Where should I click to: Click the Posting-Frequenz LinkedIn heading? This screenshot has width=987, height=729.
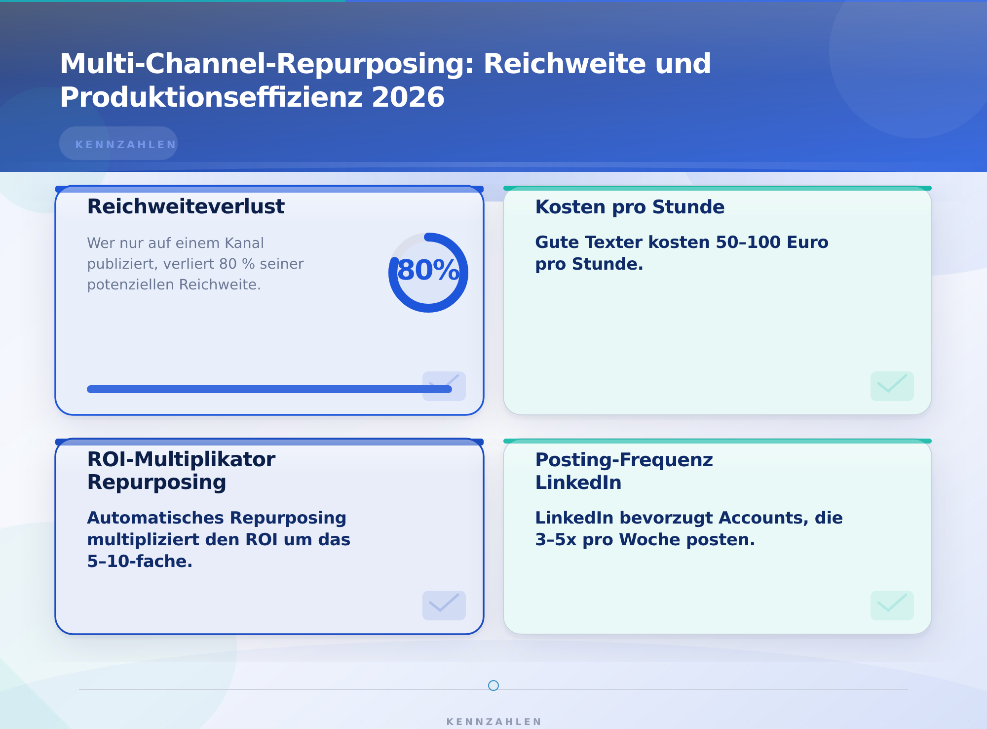(x=624, y=471)
